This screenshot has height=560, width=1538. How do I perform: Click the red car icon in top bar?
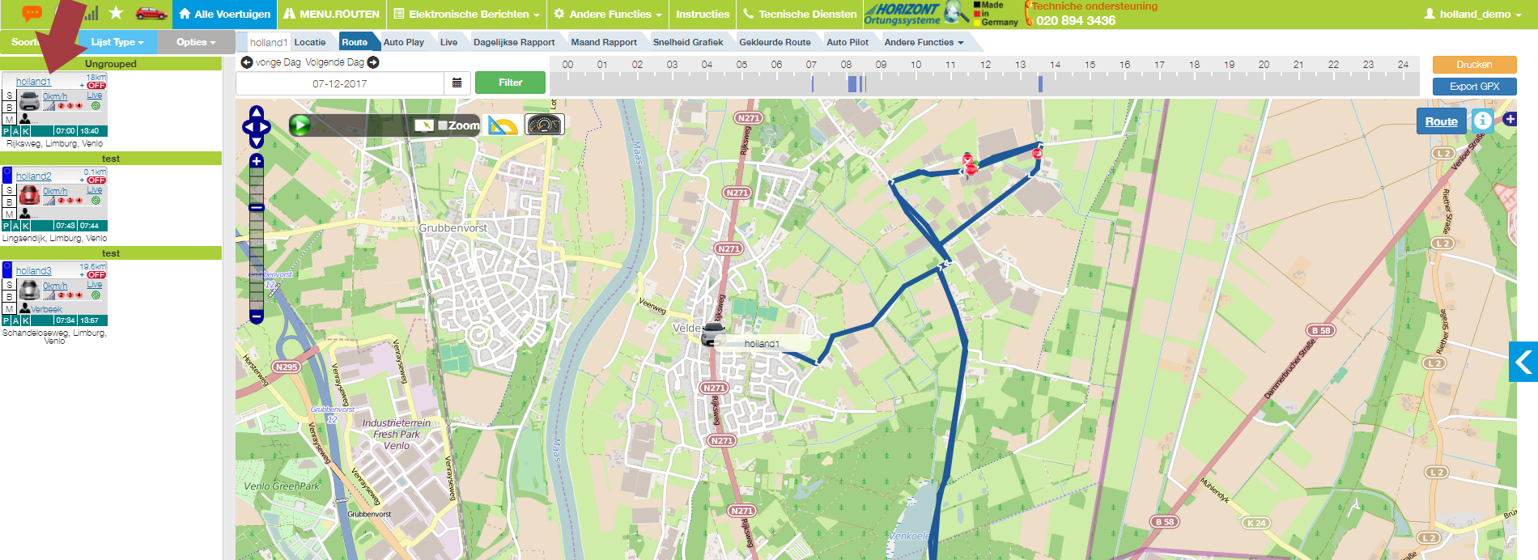(x=151, y=13)
